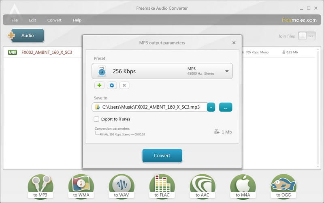Toggle the Export to iTunes checkbox
This screenshot has width=324, height=203.
coord(96,119)
